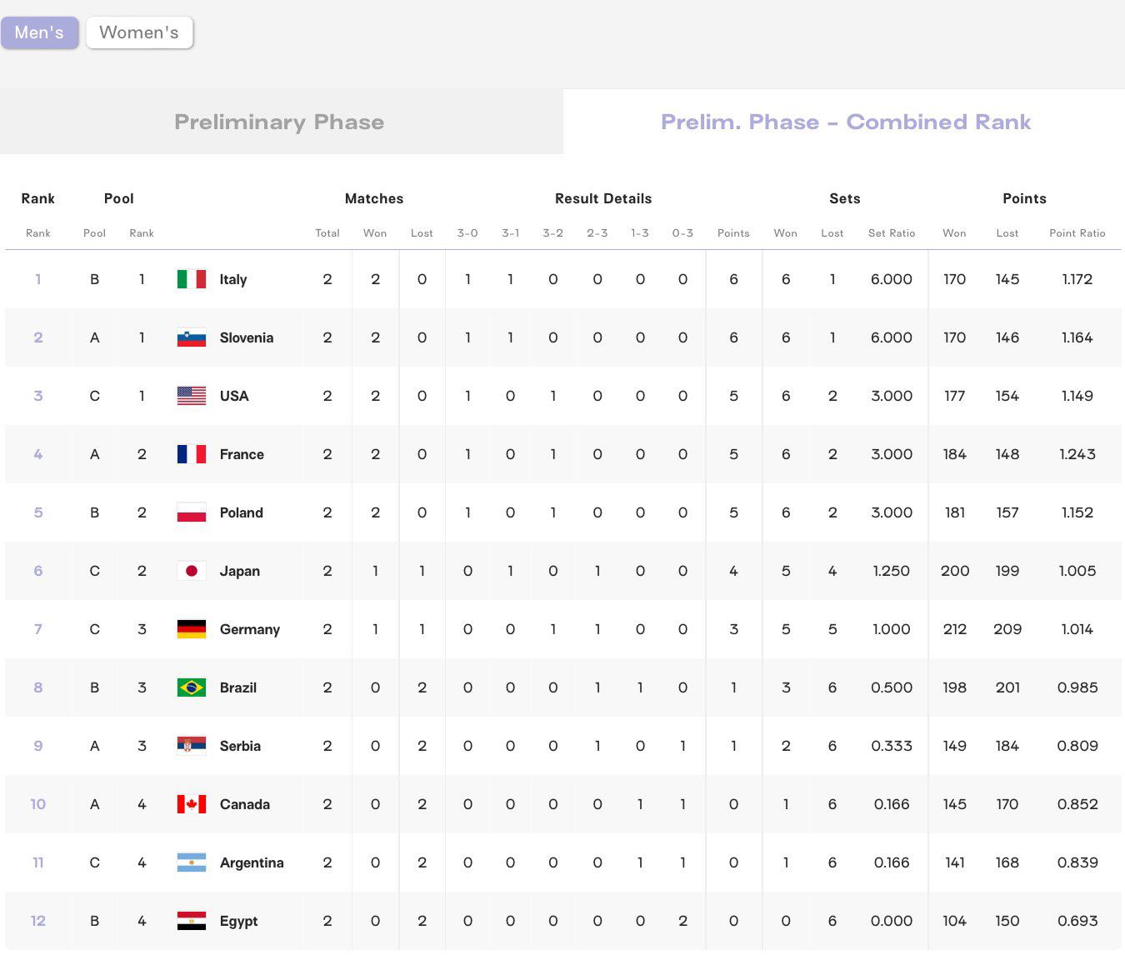Switch to the Women's standings

click(139, 32)
